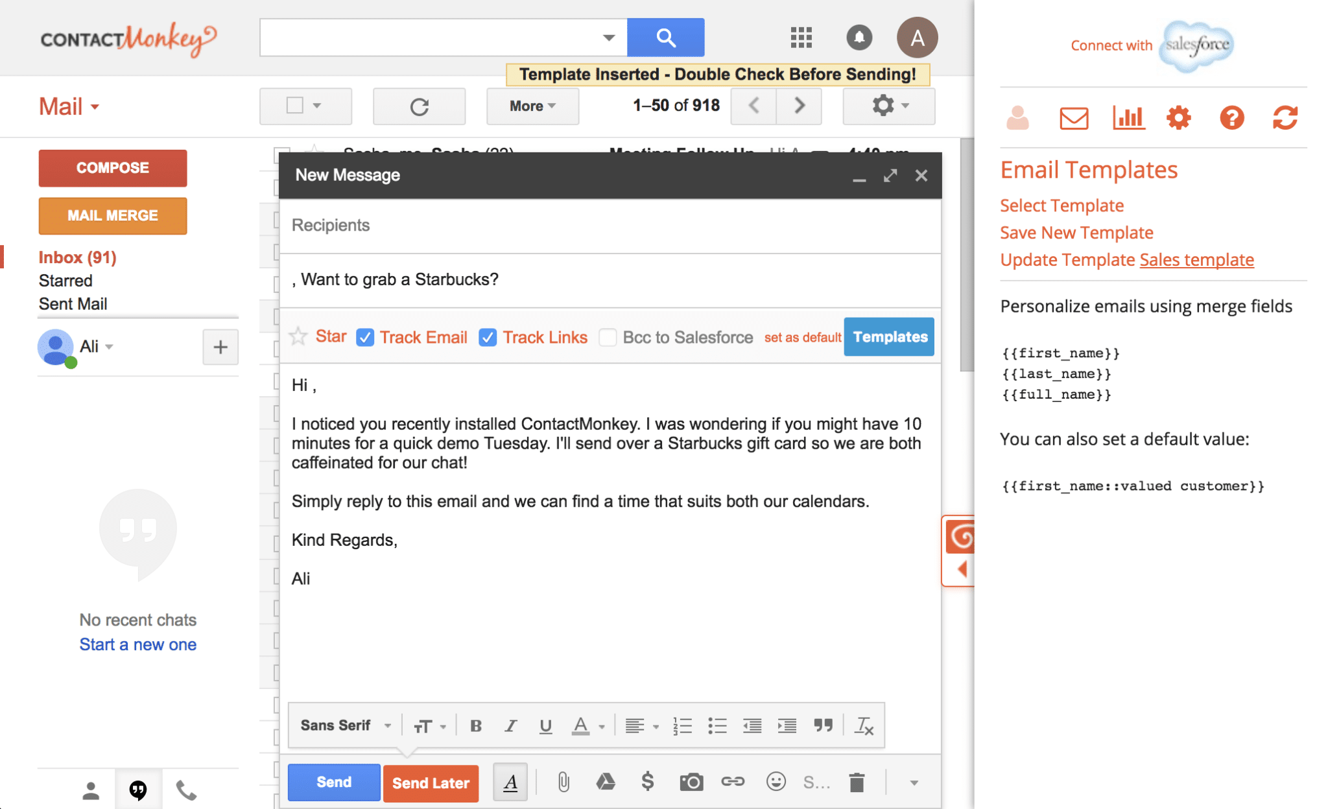
Task: Open the ContactMonkey contact profile icon
Action: tap(1017, 118)
